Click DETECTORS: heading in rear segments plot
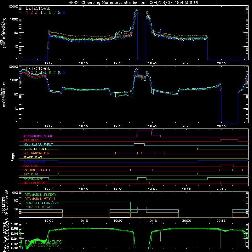Screen dimensions: 252x252 pos(38,68)
